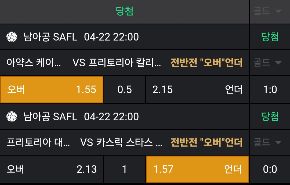This screenshot has height=185, width=290.
Task: Click 전반전 "오버"언더 label in the second match
Action: click(x=206, y=142)
